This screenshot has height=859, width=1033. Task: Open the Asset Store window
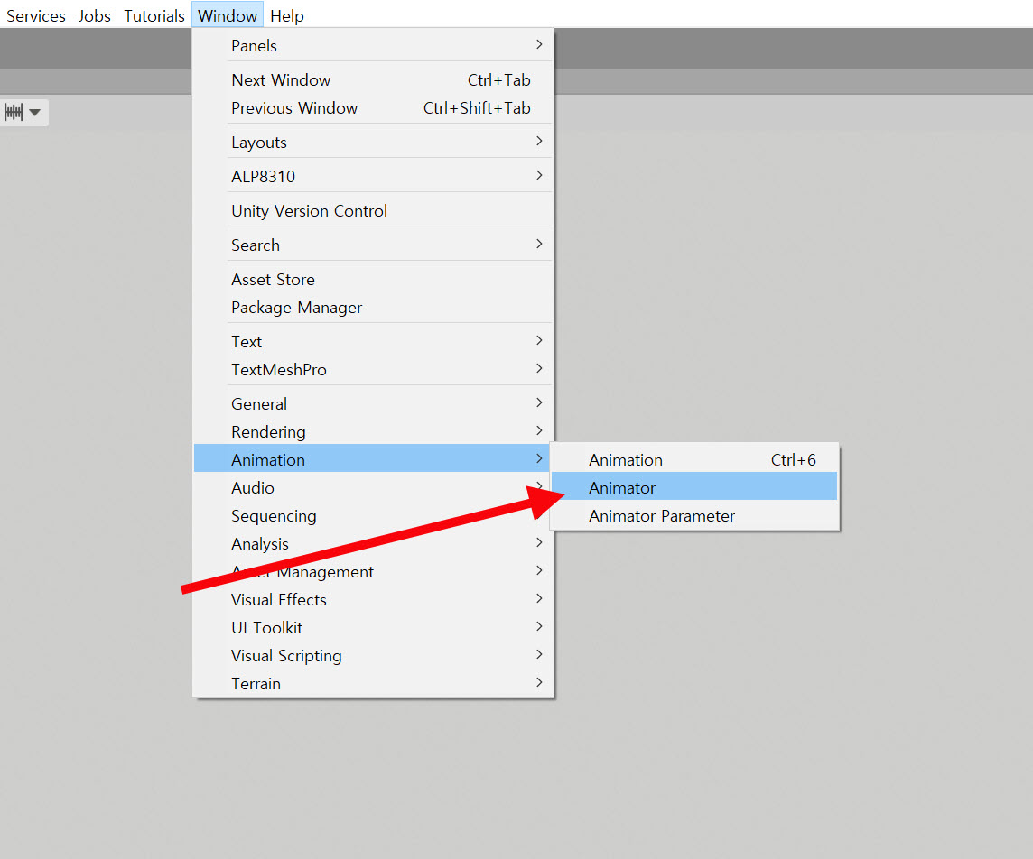tap(373, 279)
